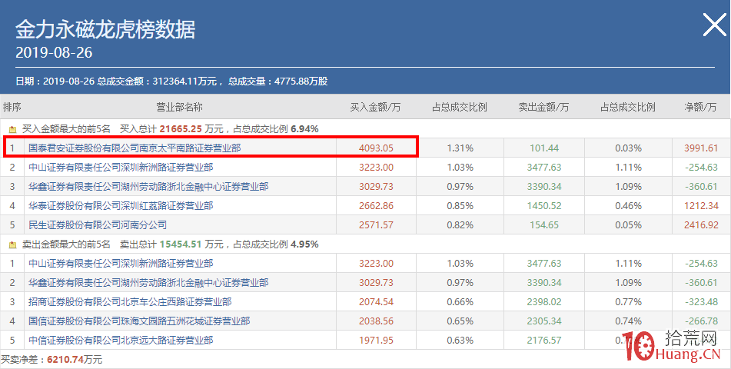Click the ratio cell 0.46%
The height and width of the screenshot is (369, 731).
click(x=628, y=206)
